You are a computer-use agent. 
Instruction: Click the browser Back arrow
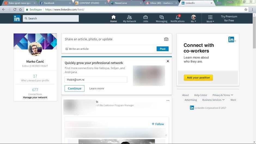[x=4, y=10]
